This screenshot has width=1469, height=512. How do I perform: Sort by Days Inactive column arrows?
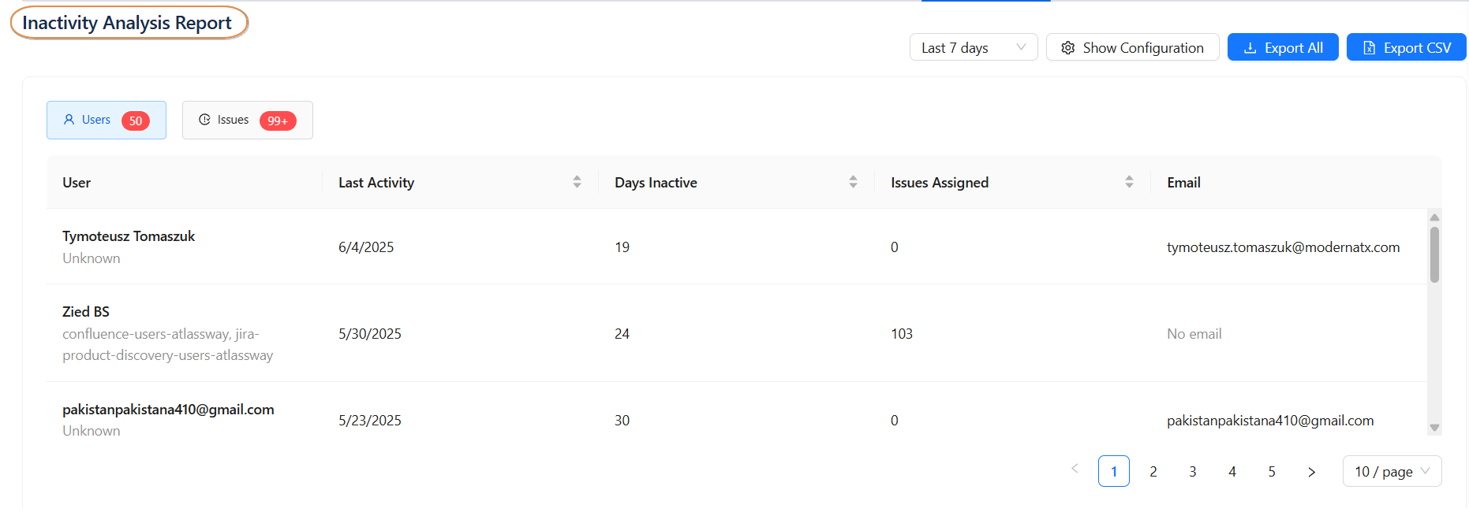(853, 182)
